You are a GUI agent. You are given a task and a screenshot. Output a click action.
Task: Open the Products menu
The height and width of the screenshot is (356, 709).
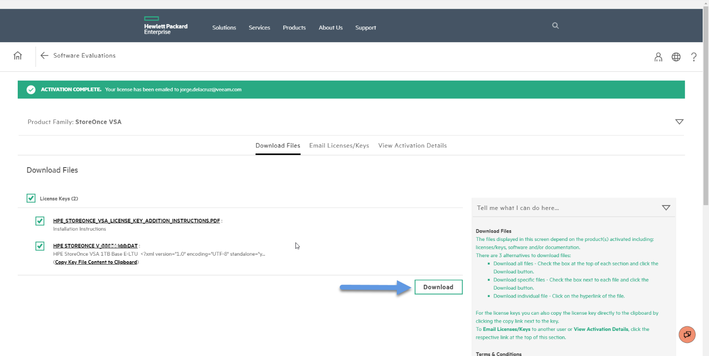pyautogui.click(x=294, y=28)
